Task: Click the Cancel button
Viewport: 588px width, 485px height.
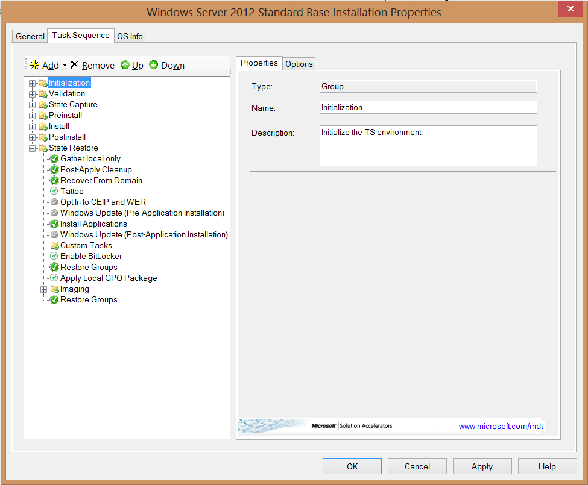Action: click(x=417, y=466)
